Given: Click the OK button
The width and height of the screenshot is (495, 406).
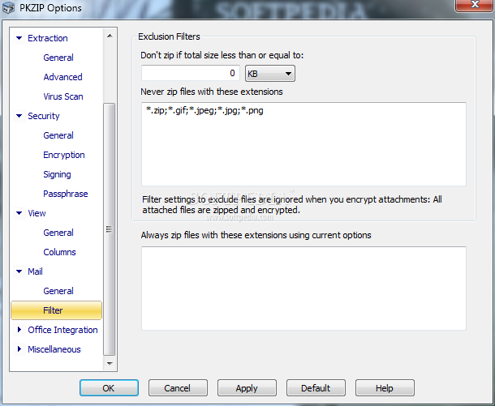Looking at the screenshot, I should click(109, 387).
